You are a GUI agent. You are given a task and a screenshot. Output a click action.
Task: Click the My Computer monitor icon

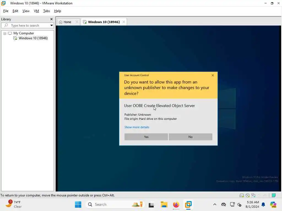coord(10,33)
